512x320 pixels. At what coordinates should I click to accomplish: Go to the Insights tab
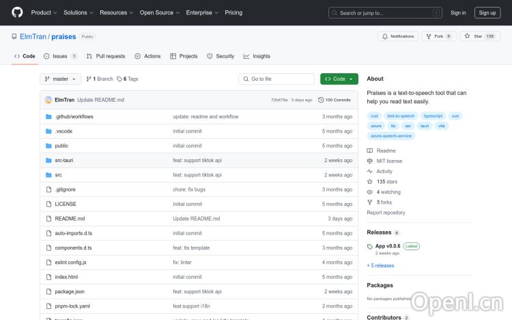pos(257,56)
